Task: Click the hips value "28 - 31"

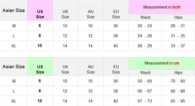Action: coord(178,26)
